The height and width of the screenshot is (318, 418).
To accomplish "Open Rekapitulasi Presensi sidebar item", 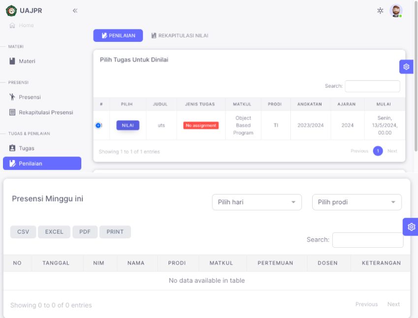I will (x=45, y=113).
